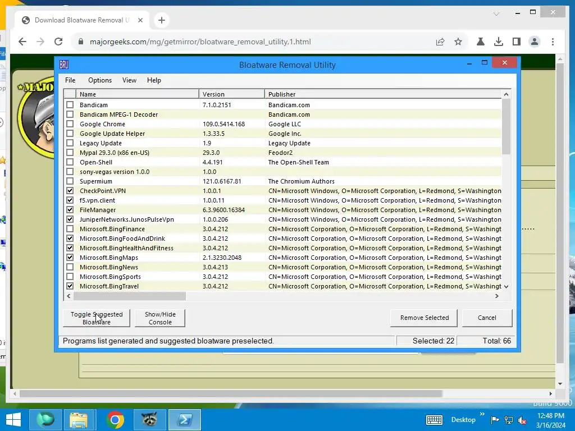Screen dimensions: 575x431
Task: Click the network tray icon
Action: 509,420
